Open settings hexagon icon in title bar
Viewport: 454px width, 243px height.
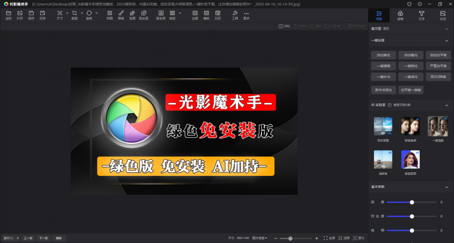[x=419, y=4]
